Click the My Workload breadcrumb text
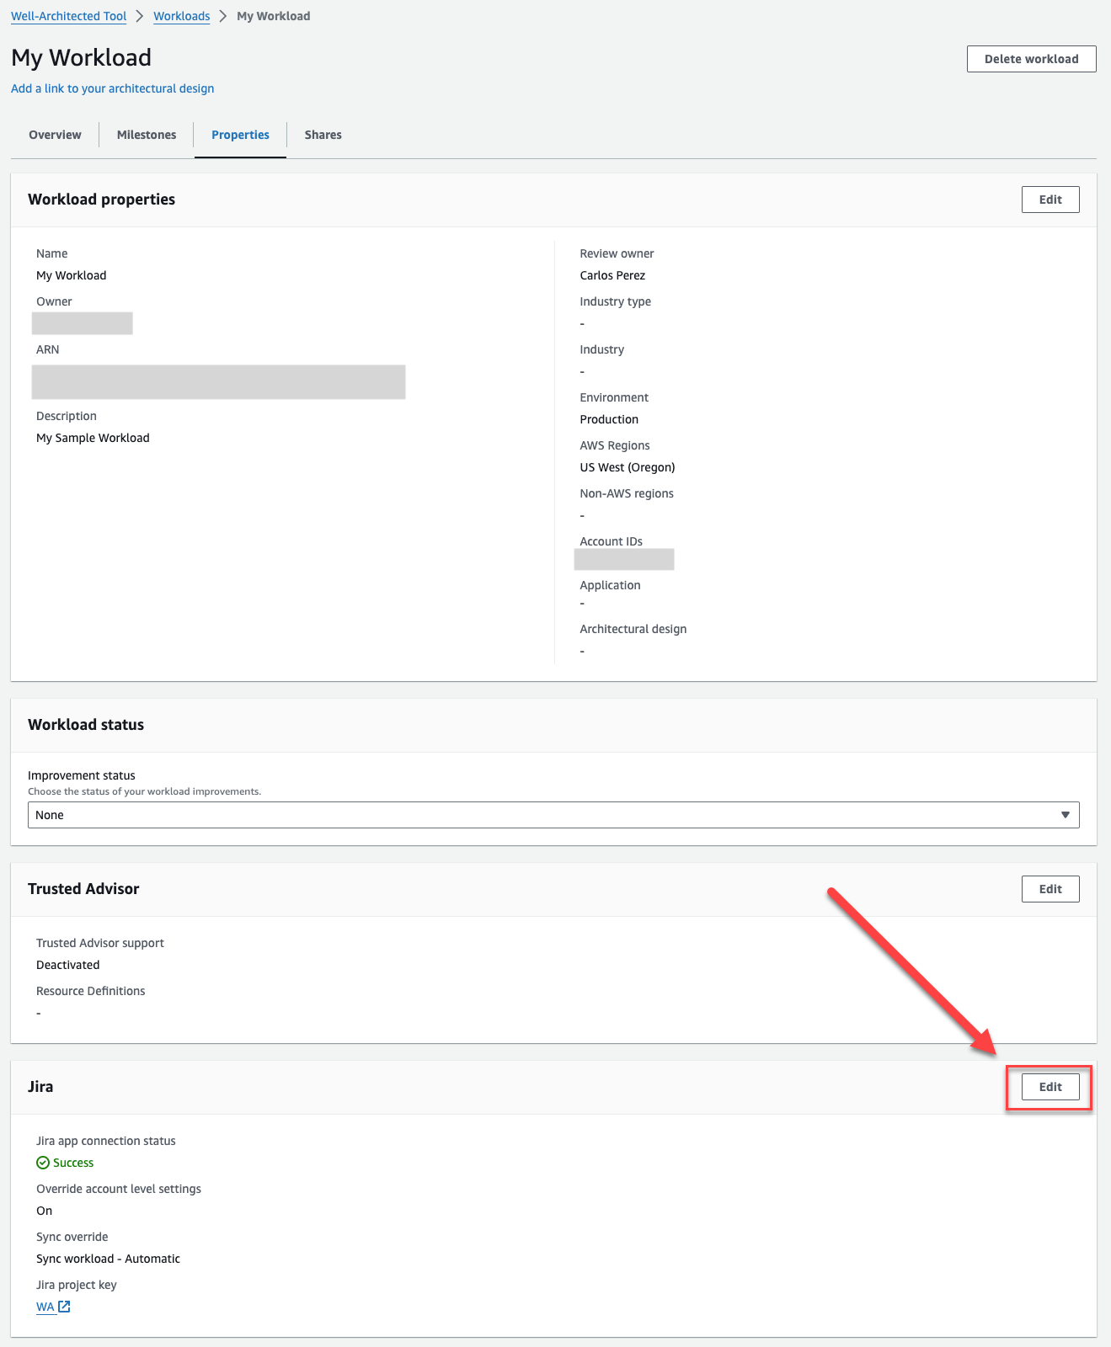 [x=274, y=16]
